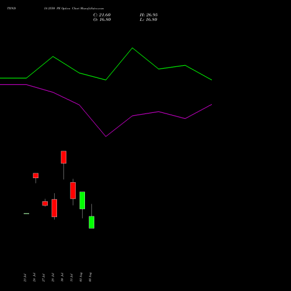This screenshot has height=291, width=291.
Task: Click the low value L: 16.80
Action: tap(148, 20)
